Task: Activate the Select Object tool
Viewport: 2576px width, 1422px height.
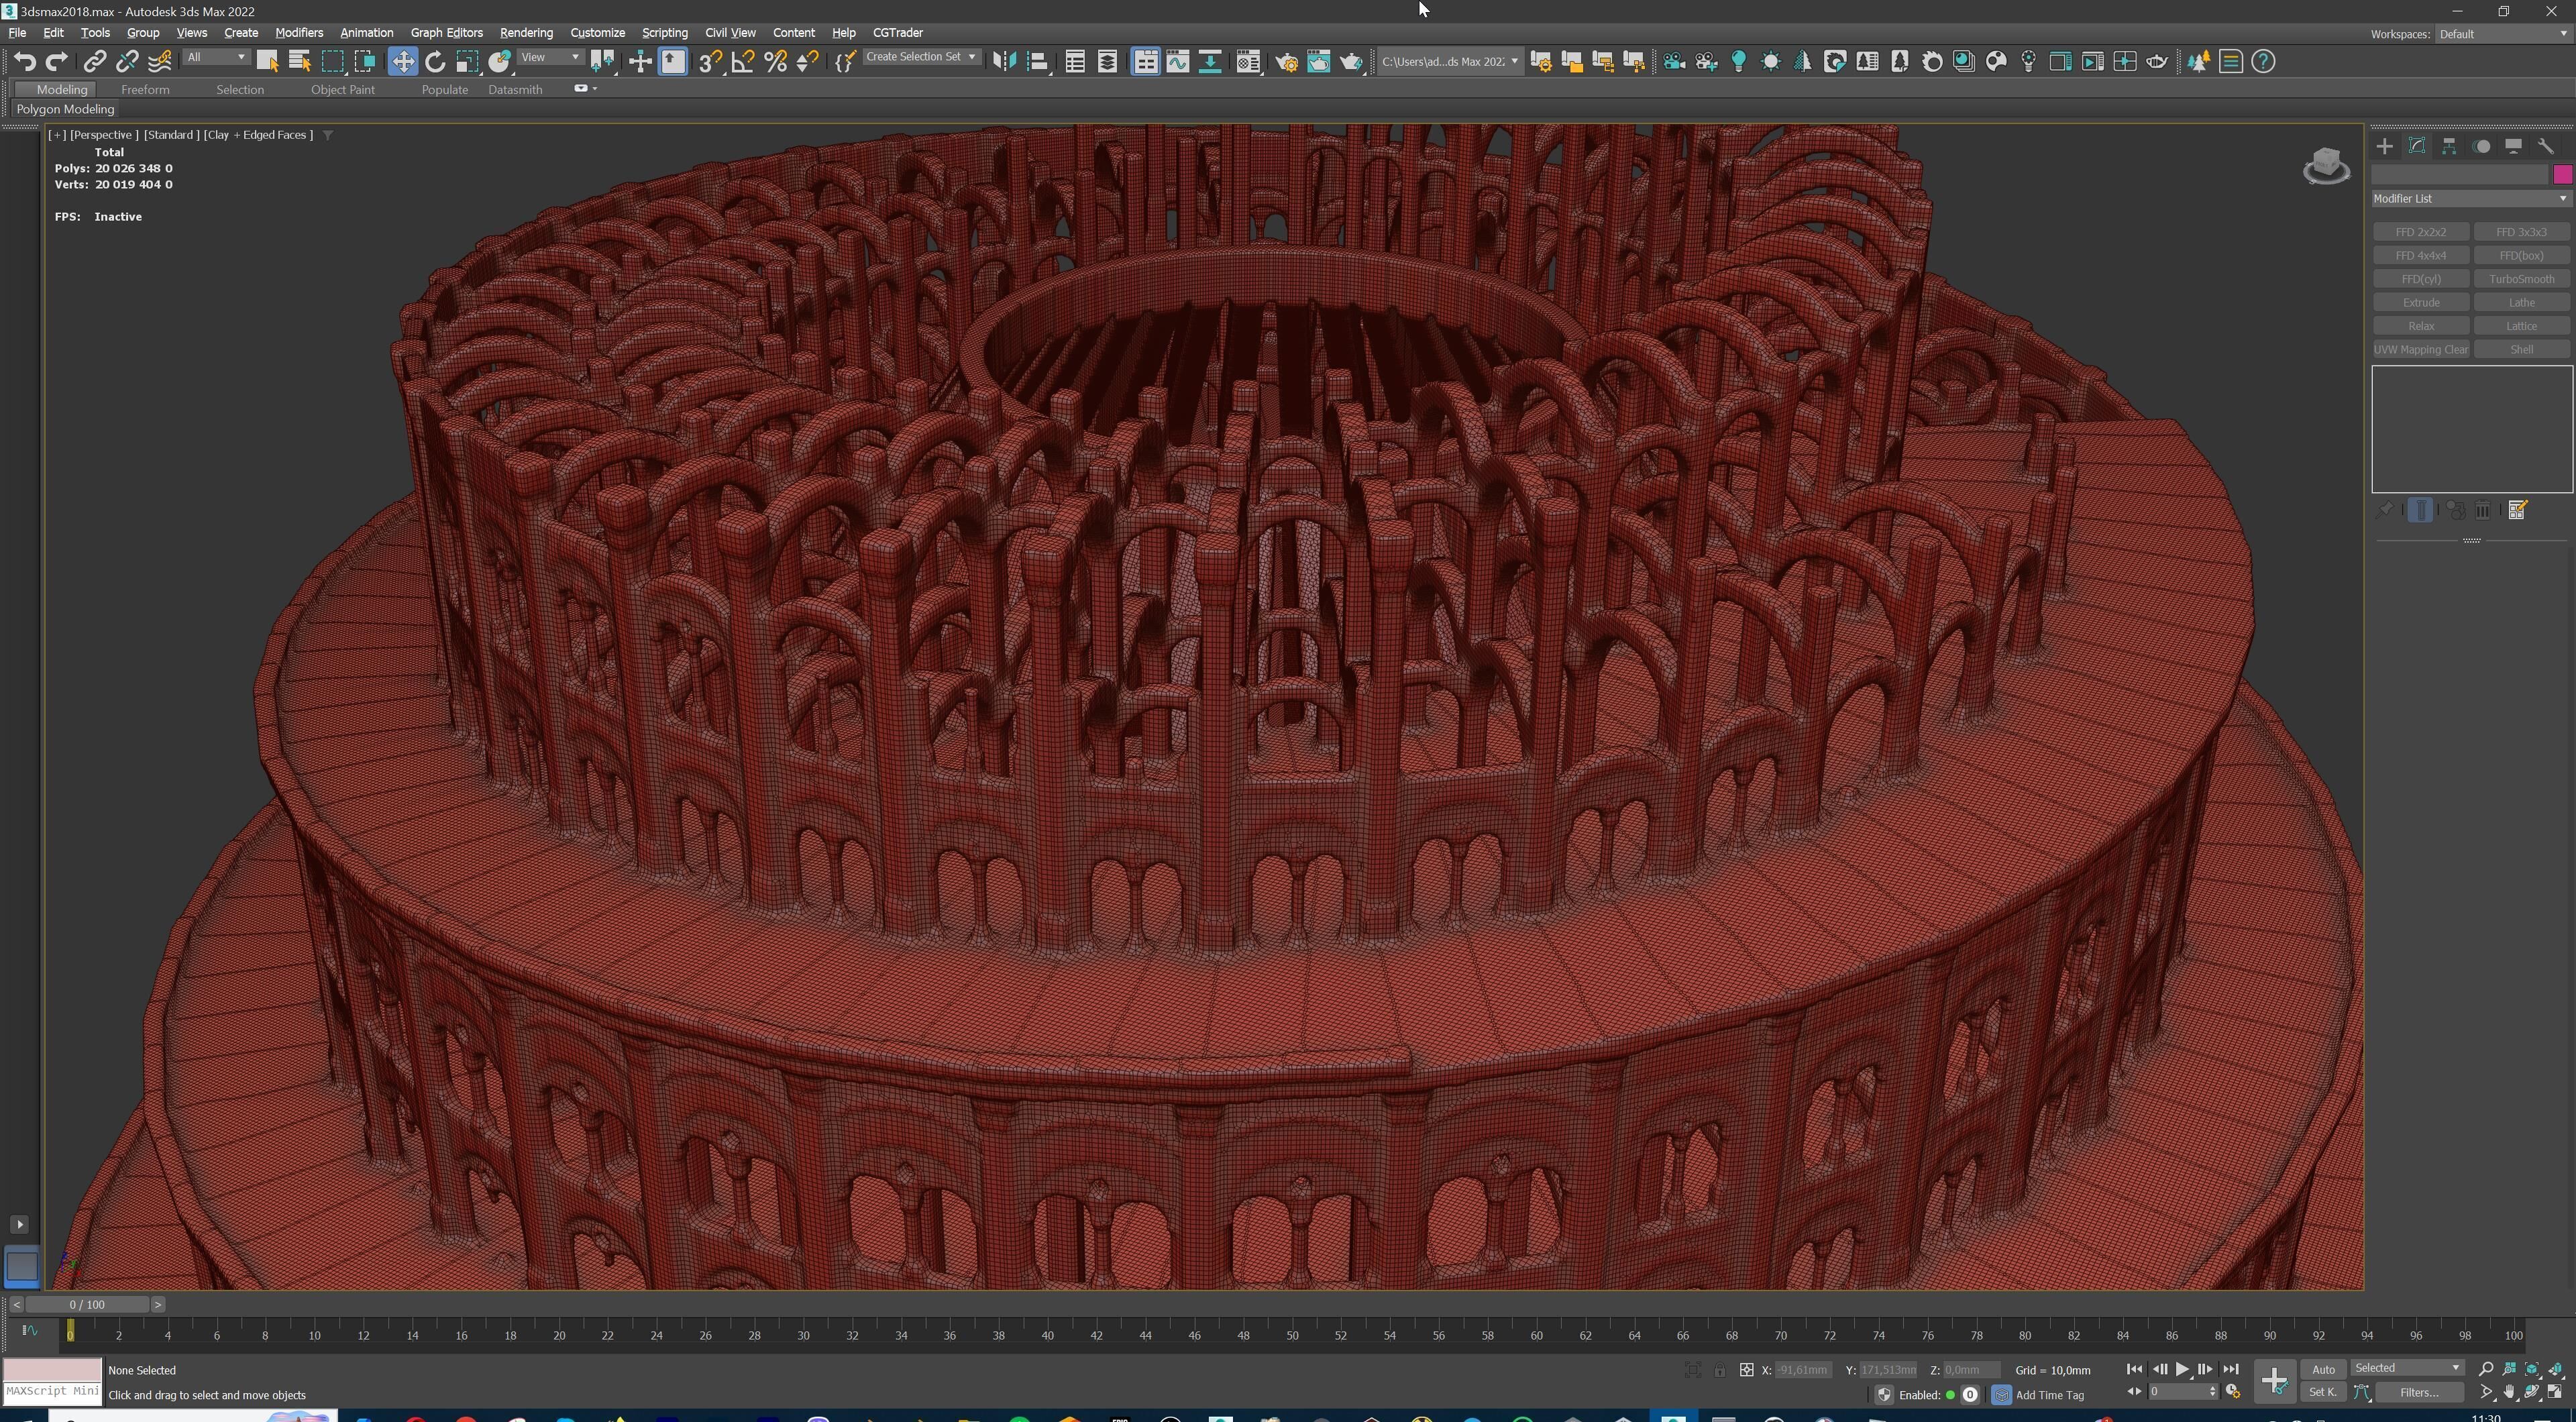Action: click(x=267, y=62)
